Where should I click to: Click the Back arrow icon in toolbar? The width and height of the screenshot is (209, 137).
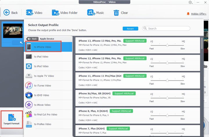coord(6,13)
